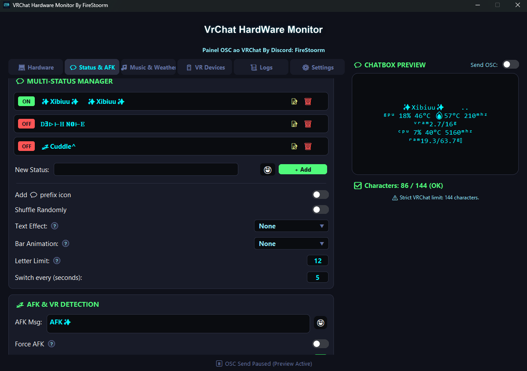Toggle Add prefix icon switch
This screenshot has height=371, width=527.
coord(321,195)
